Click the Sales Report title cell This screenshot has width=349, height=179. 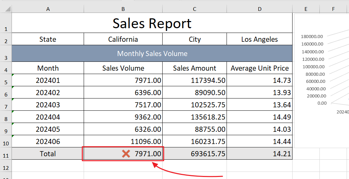tap(152, 23)
